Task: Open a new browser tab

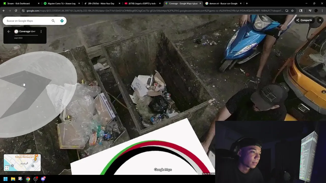Action: coord(247,4)
